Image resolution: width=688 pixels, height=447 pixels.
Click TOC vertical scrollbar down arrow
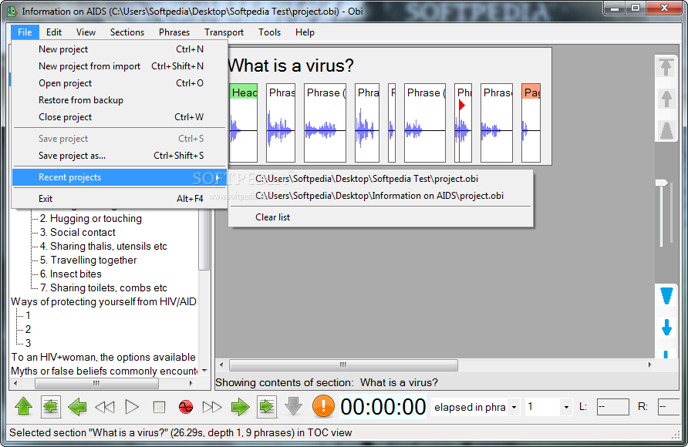coord(204,371)
